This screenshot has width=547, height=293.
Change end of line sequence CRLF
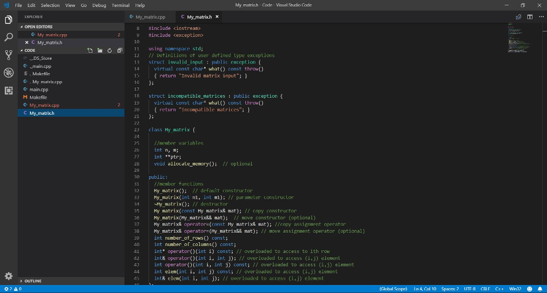click(485, 289)
